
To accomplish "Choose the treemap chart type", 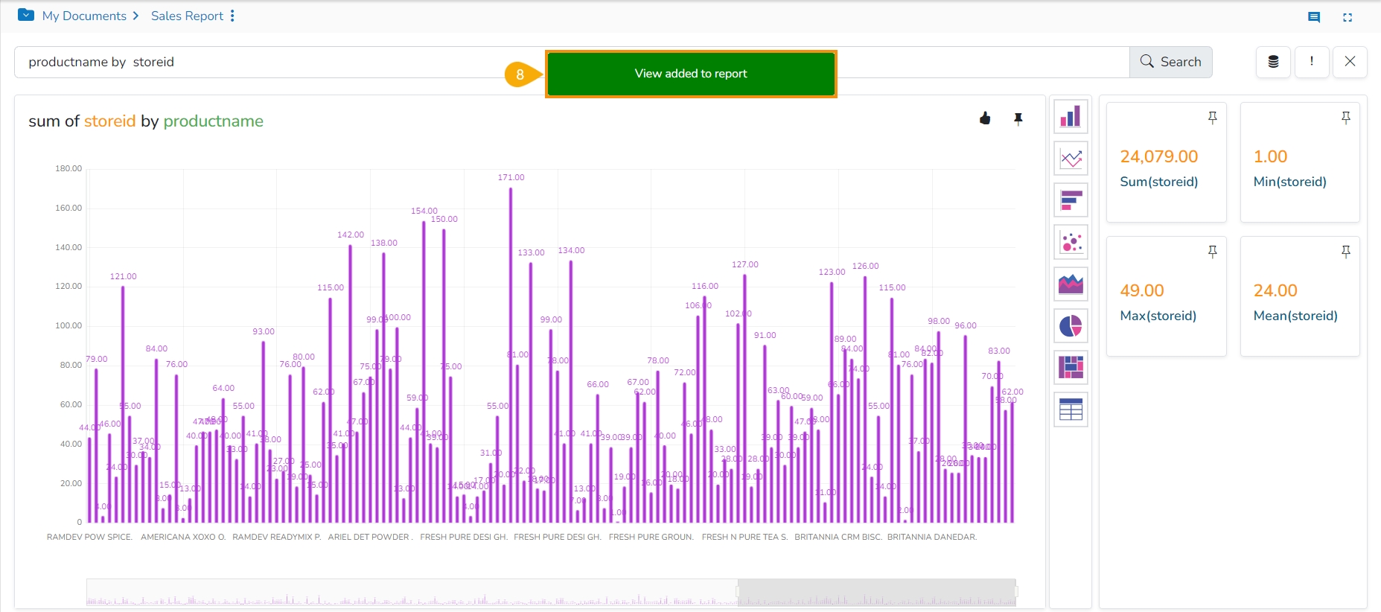I will (x=1071, y=368).
